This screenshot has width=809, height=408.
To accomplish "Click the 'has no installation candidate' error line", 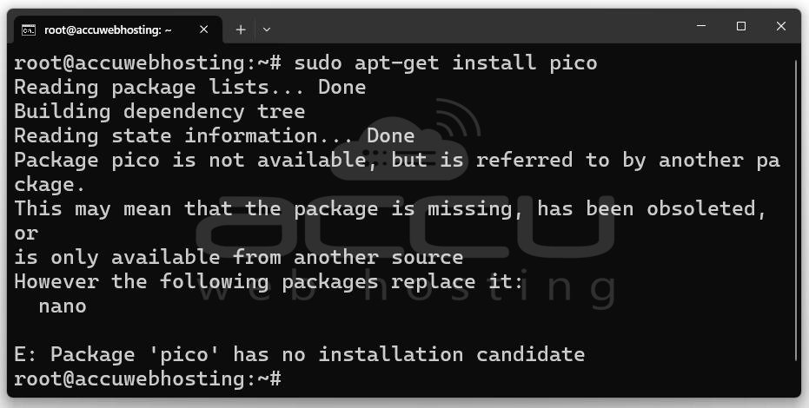I will click(x=300, y=354).
